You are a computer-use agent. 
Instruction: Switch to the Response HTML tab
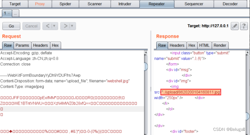(x=205, y=45)
